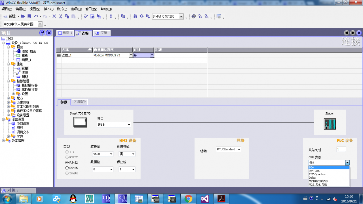
Task: Open the 编辑(E) menu
Action: [21, 9]
